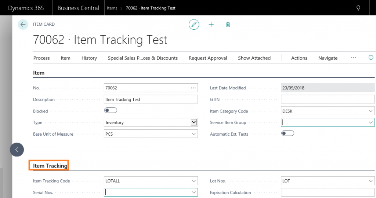Click the back arrow beside Item Card
The height and width of the screenshot is (198, 376).
click(x=23, y=25)
